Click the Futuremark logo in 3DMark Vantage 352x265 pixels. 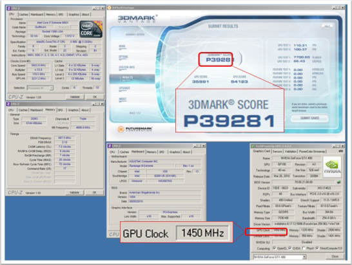coord(135,129)
